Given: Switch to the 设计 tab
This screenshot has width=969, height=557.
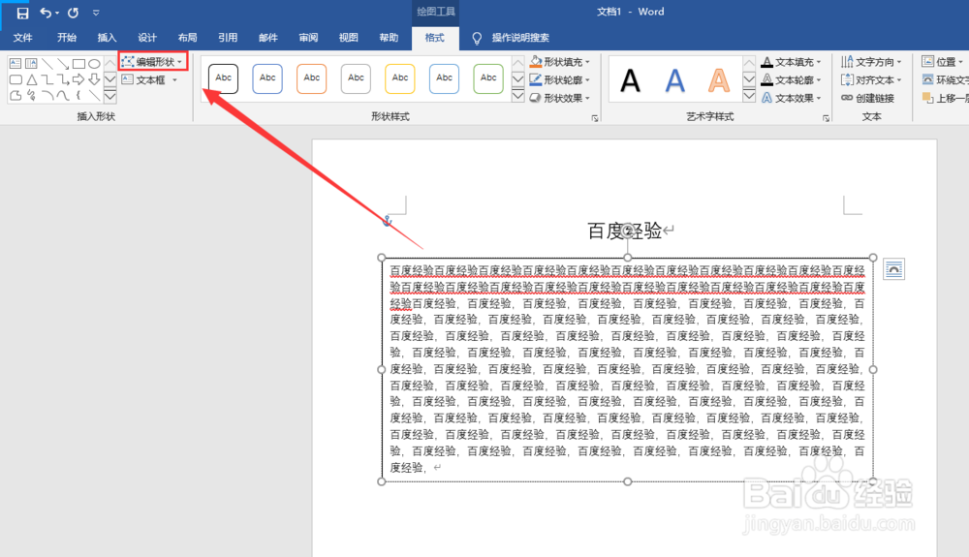Looking at the screenshot, I should point(147,38).
